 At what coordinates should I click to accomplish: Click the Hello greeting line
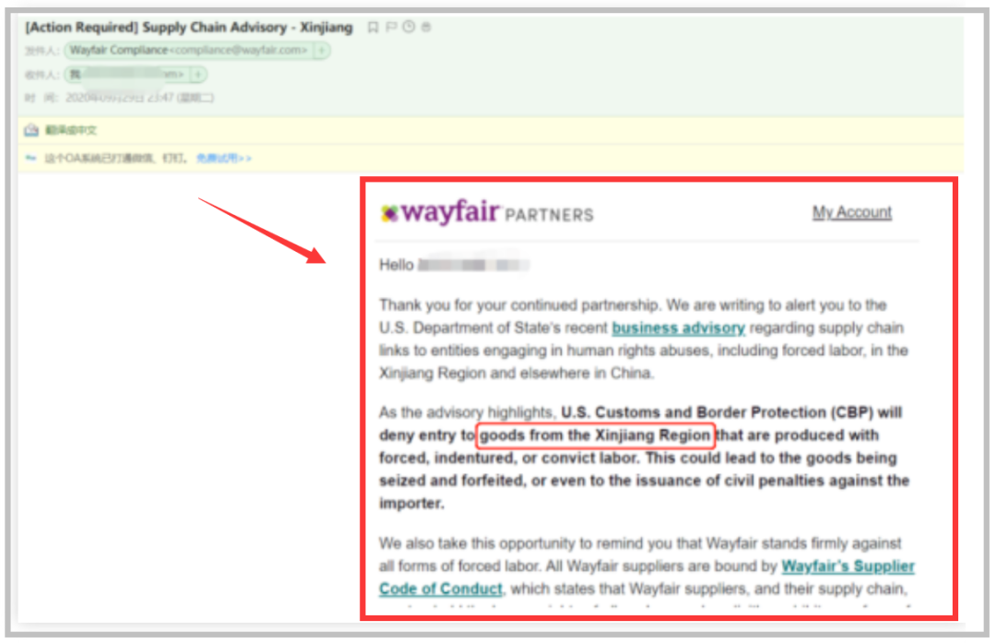pyautogui.click(x=454, y=265)
